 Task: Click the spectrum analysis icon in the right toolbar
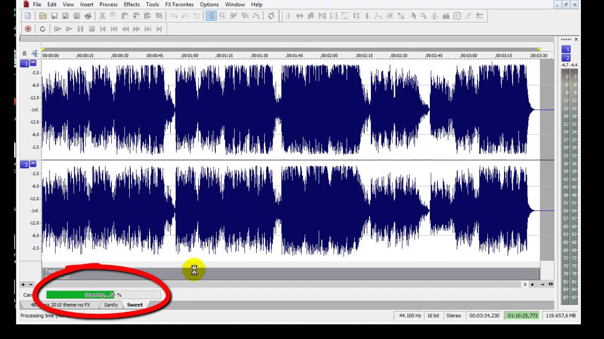click(x=446, y=16)
